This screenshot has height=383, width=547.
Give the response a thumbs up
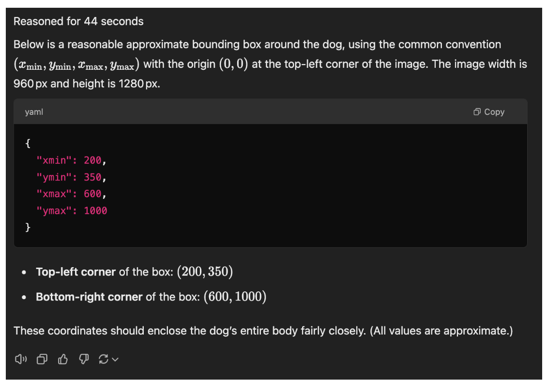(x=63, y=359)
